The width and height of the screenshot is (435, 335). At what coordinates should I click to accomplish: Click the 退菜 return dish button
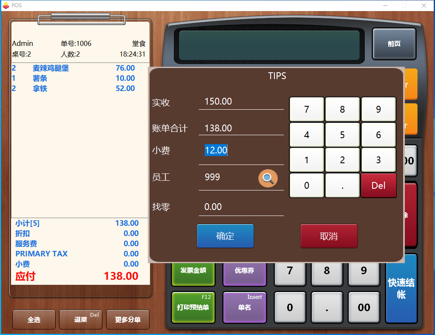(x=81, y=319)
